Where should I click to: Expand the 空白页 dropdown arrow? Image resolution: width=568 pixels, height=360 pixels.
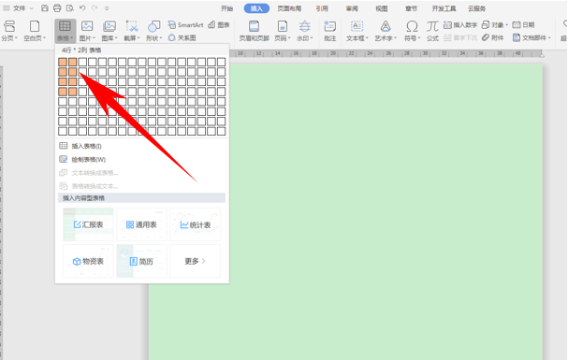[x=44, y=38]
